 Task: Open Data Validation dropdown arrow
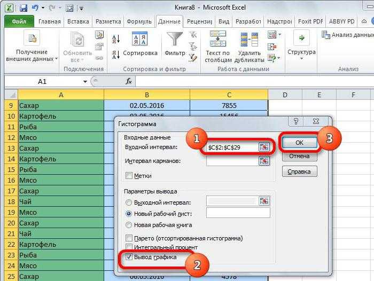coord(279,35)
